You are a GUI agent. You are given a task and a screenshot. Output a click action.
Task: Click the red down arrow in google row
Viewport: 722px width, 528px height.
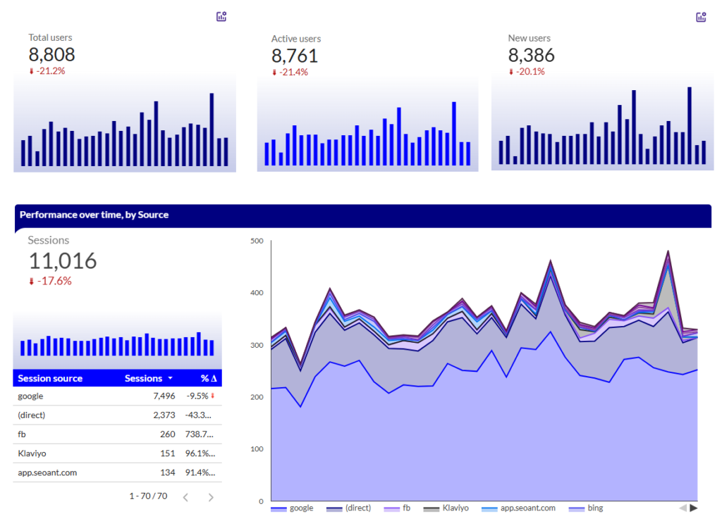click(x=213, y=396)
